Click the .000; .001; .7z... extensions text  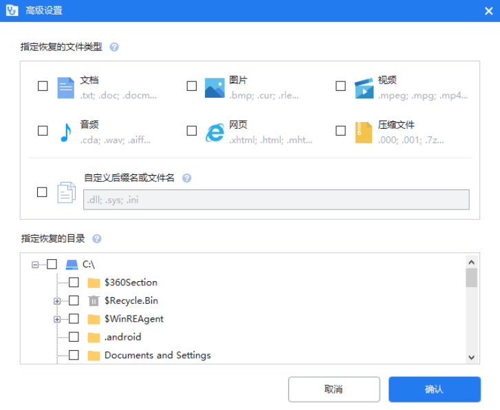click(411, 141)
